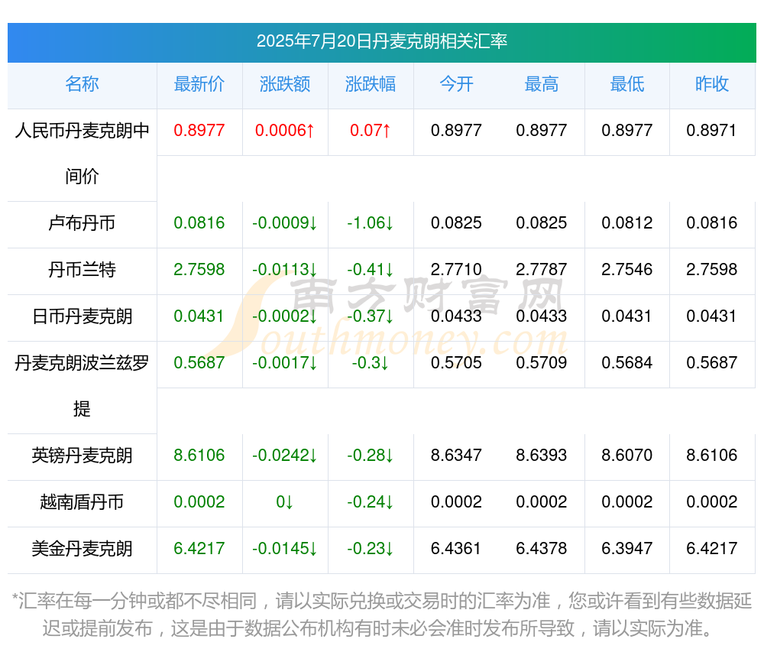
Task: Click the change value 0↓
Action: [285, 502]
